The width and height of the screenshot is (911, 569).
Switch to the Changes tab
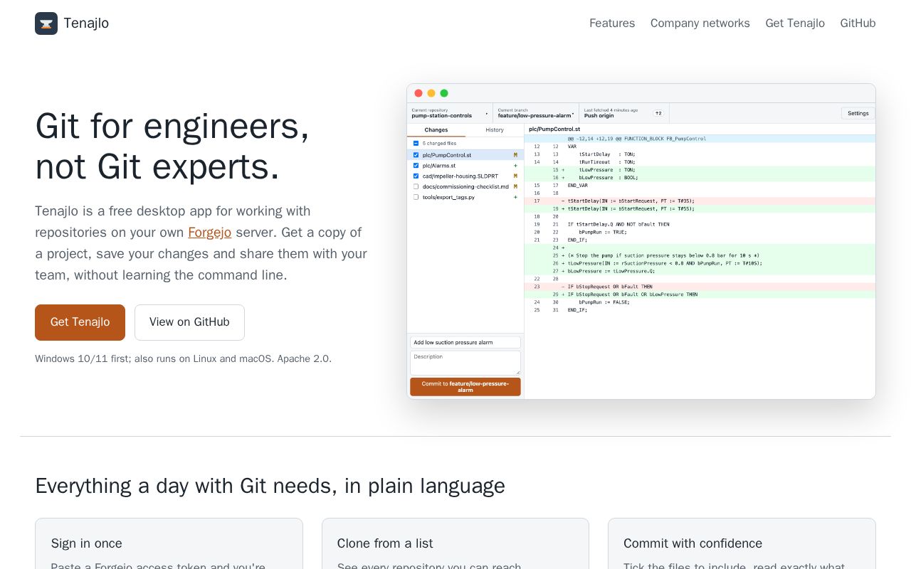pyautogui.click(x=436, y=130)
